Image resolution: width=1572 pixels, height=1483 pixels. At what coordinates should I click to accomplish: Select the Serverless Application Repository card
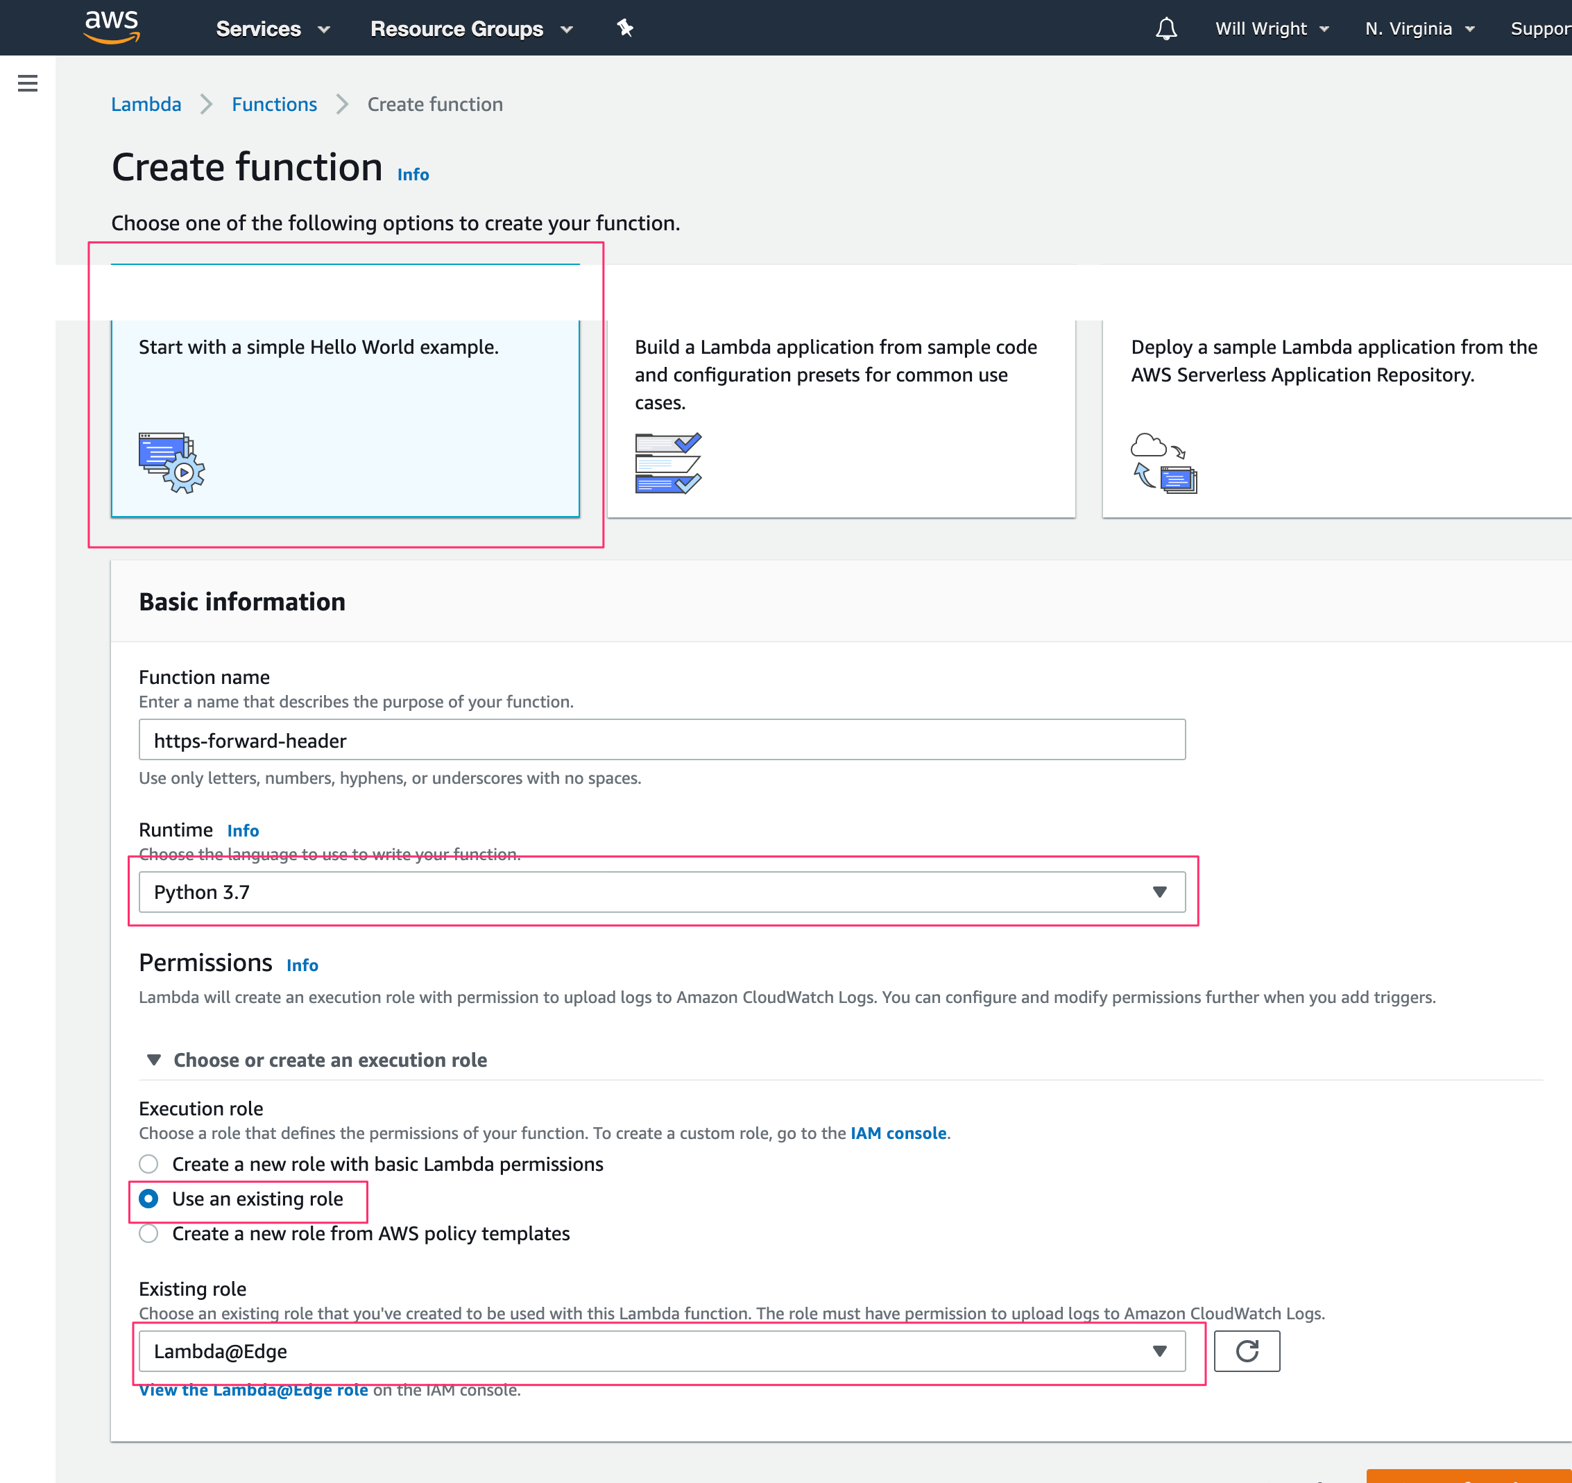tap(1337, 418)
